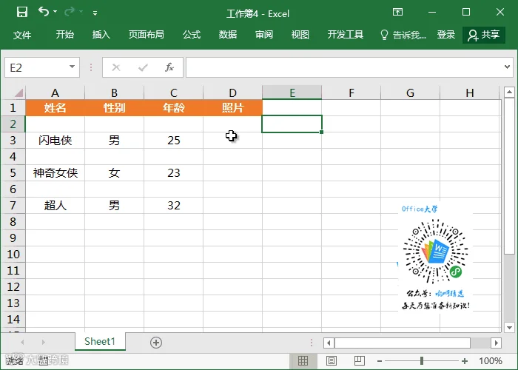This screenshot has height=370, width=518.
Task: Expand the formula bar chevron
Action: (x=507, y=67)
